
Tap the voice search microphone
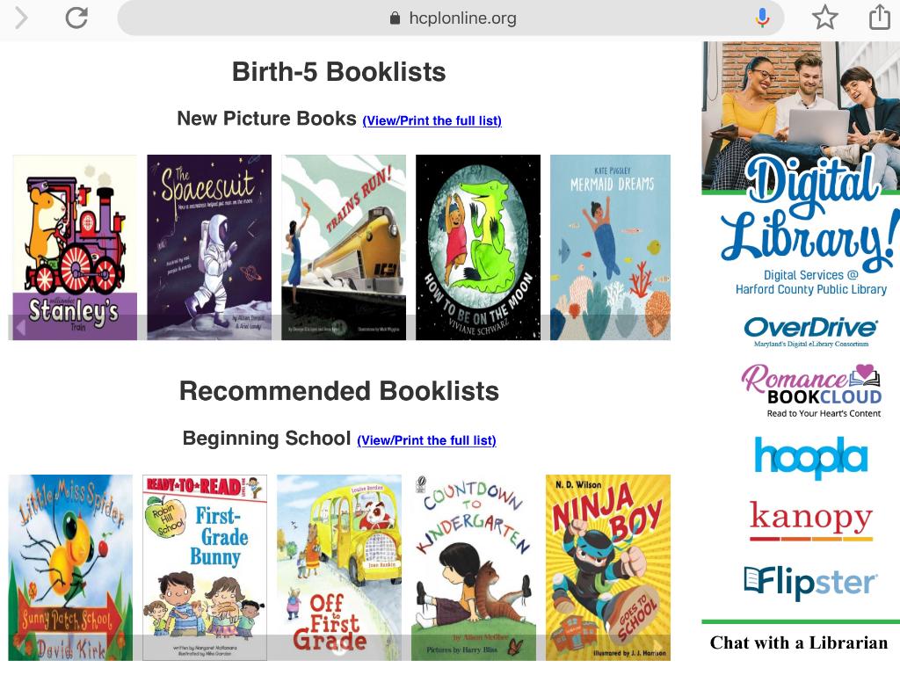coord(762,18)
